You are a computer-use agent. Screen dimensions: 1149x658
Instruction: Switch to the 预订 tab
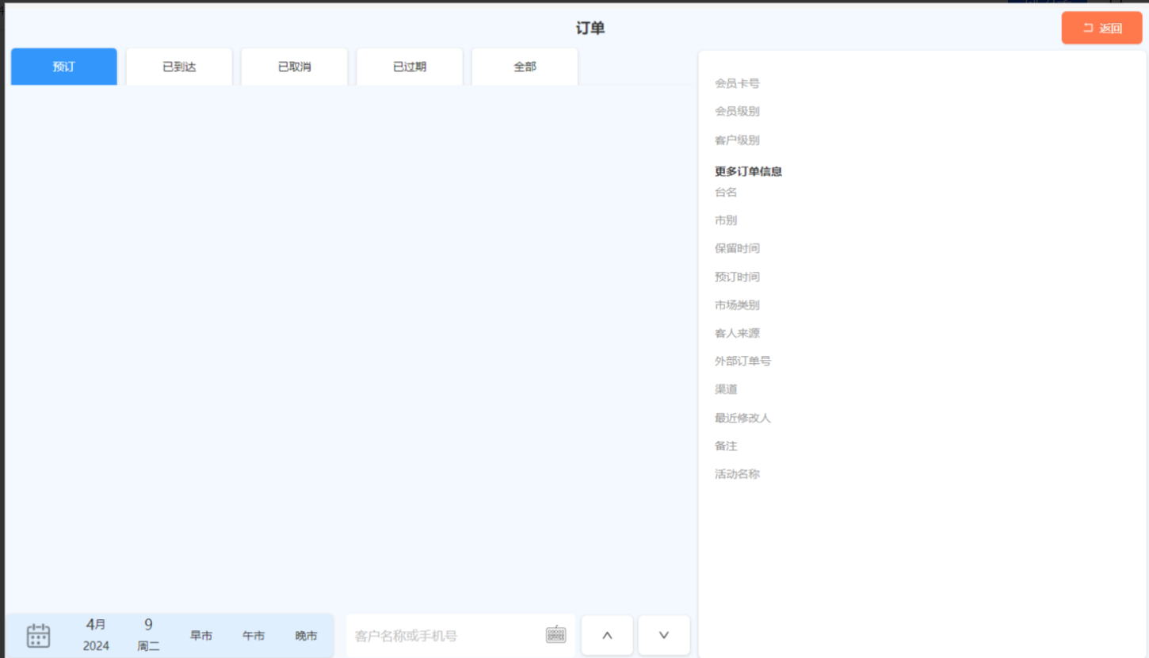coord(64,67)
